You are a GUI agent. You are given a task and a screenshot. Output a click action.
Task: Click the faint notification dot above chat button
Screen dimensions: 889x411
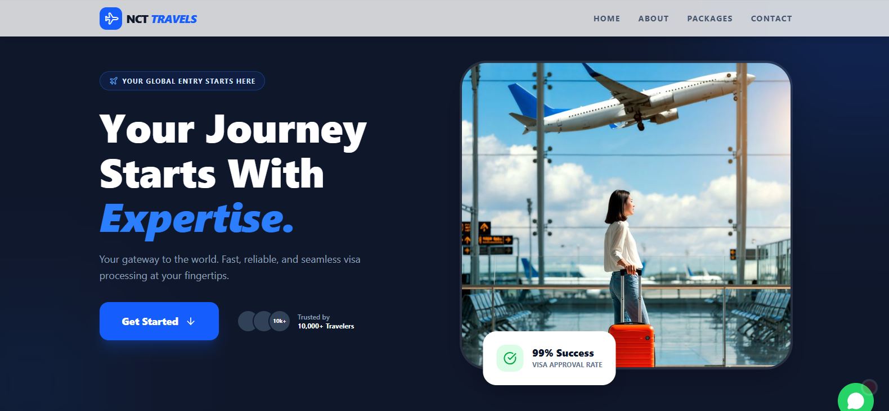(869, 387)
